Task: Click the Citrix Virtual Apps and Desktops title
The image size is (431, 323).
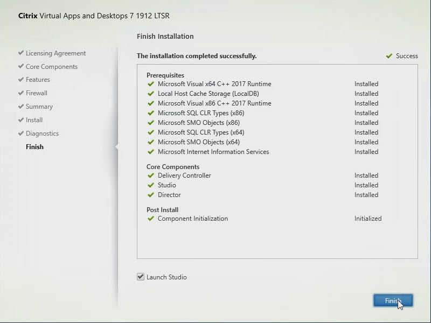Action: click(x=94, y=16)
